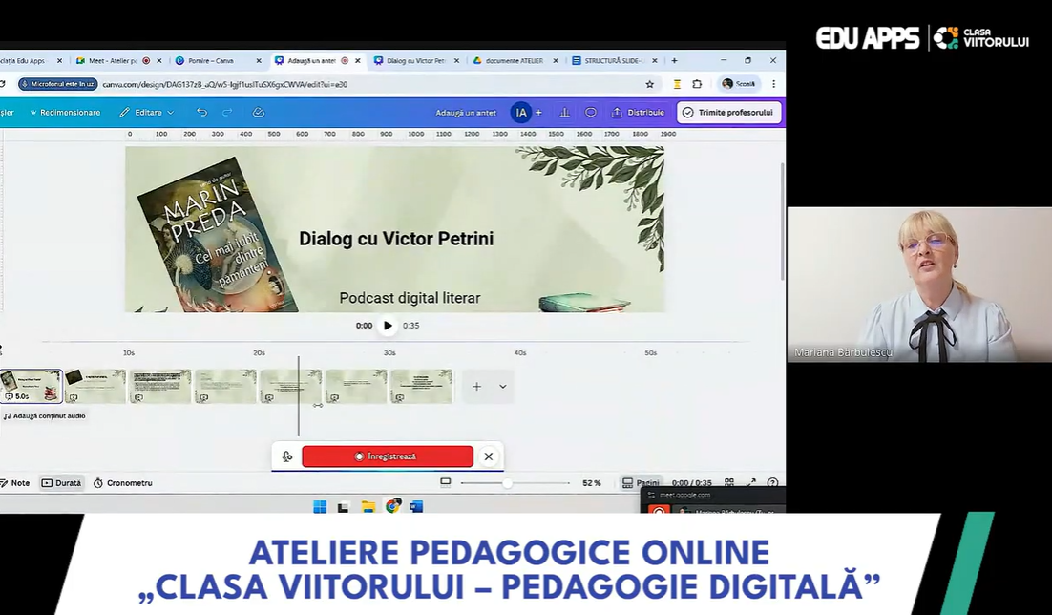Add a new page with the plus button
The image size is (1052, 615).
click(476, 387)
